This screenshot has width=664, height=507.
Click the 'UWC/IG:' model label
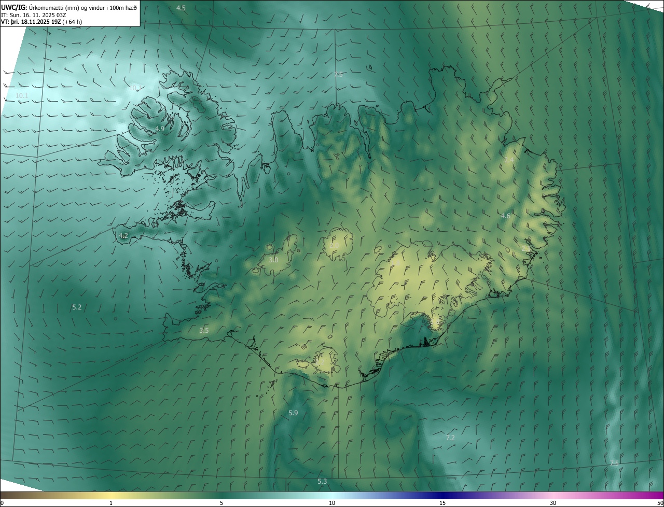click(x=14, y=7)
